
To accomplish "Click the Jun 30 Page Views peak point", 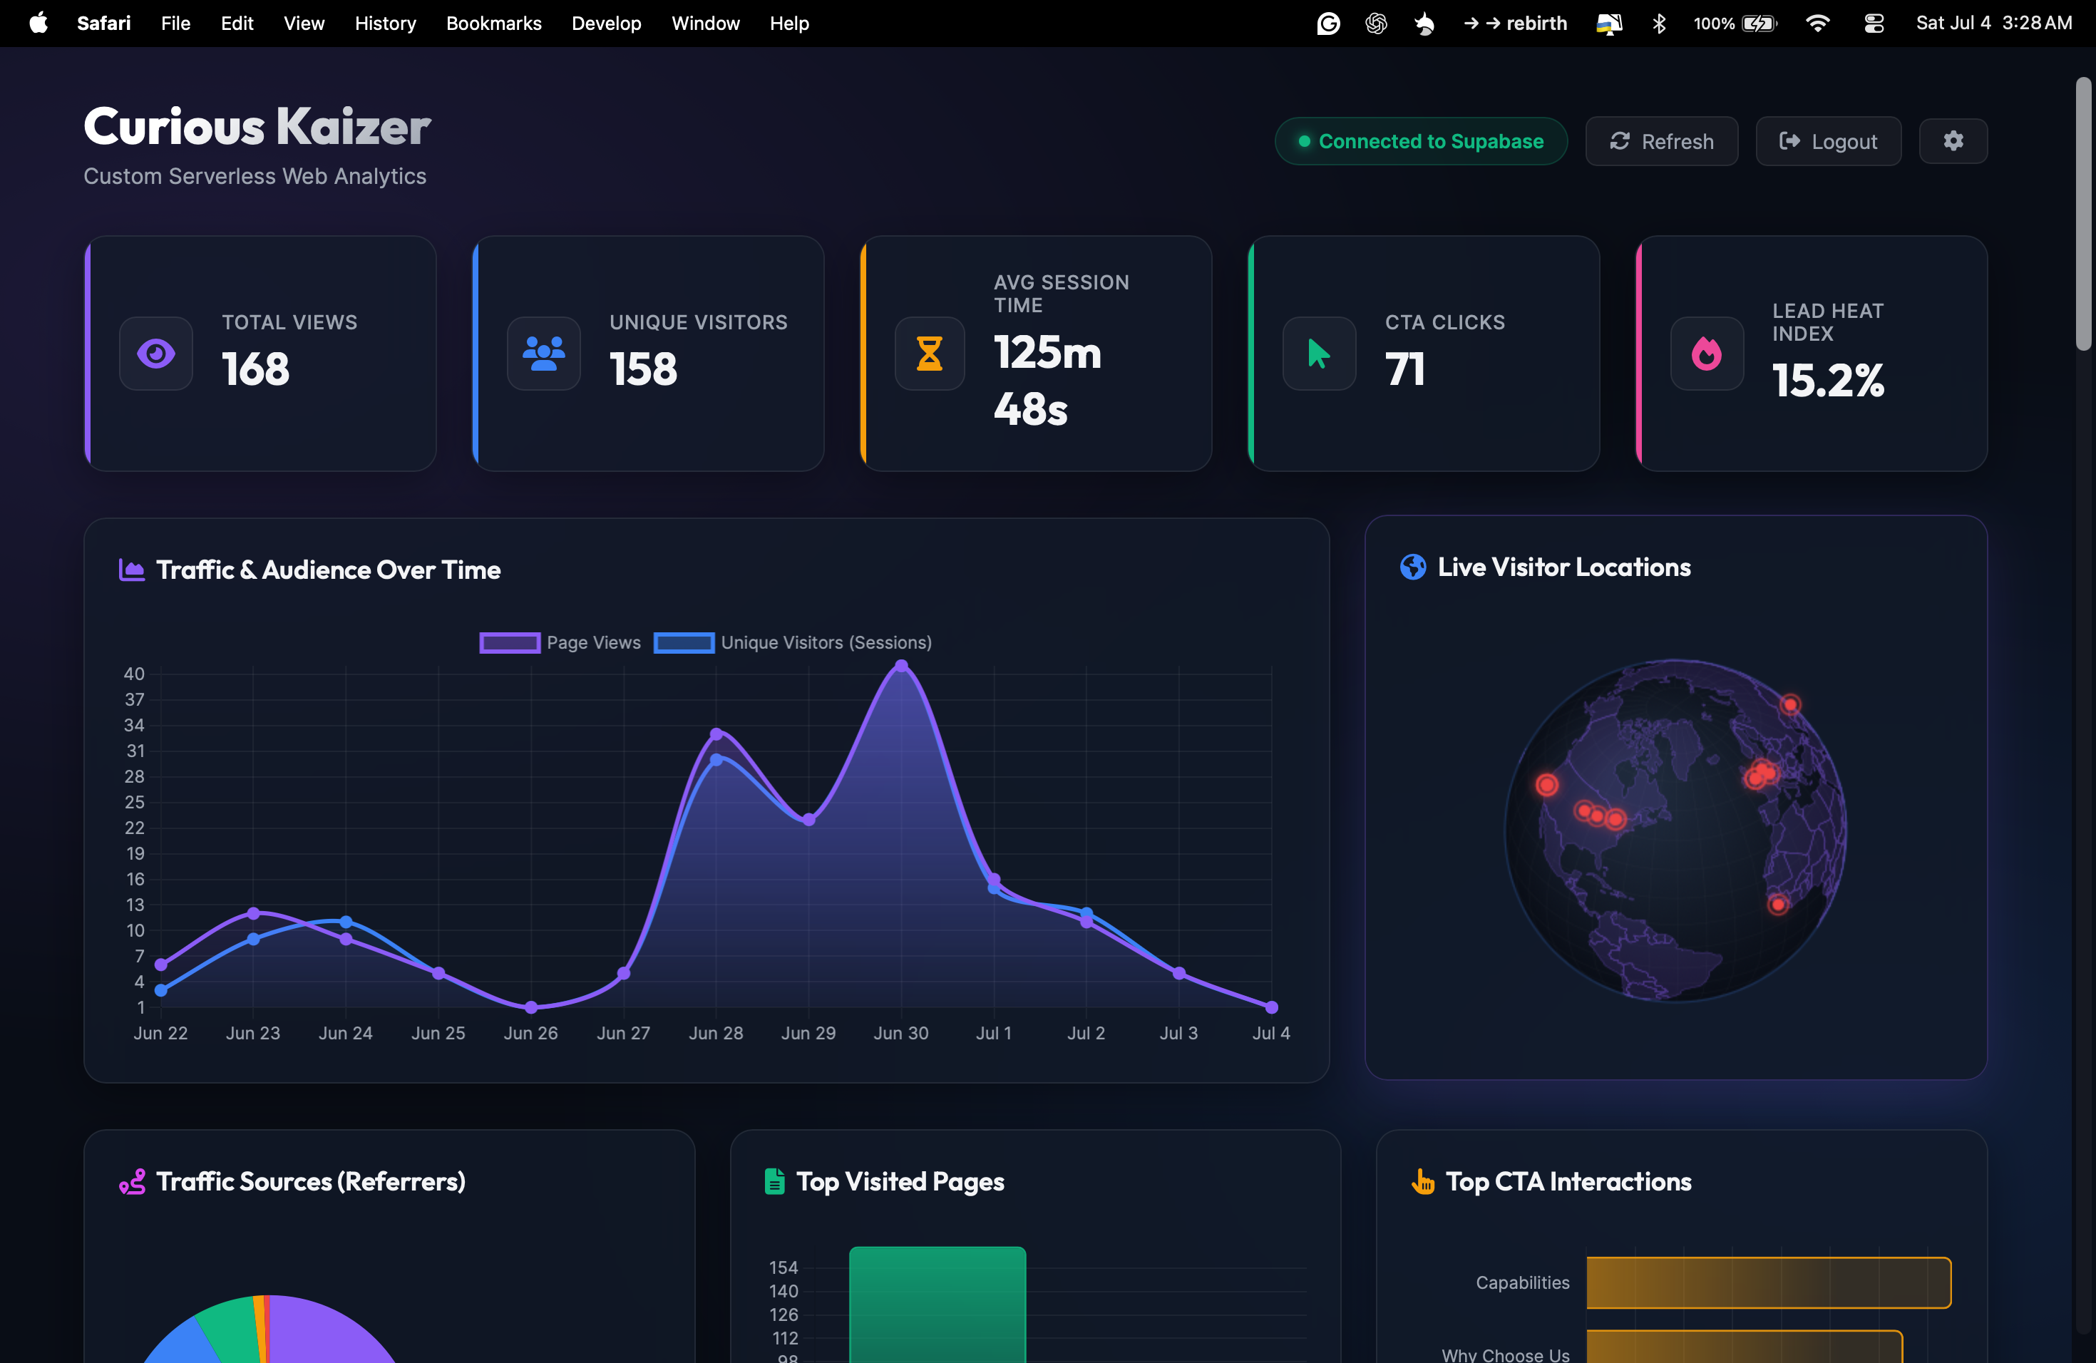I will (x=901, y=667).
